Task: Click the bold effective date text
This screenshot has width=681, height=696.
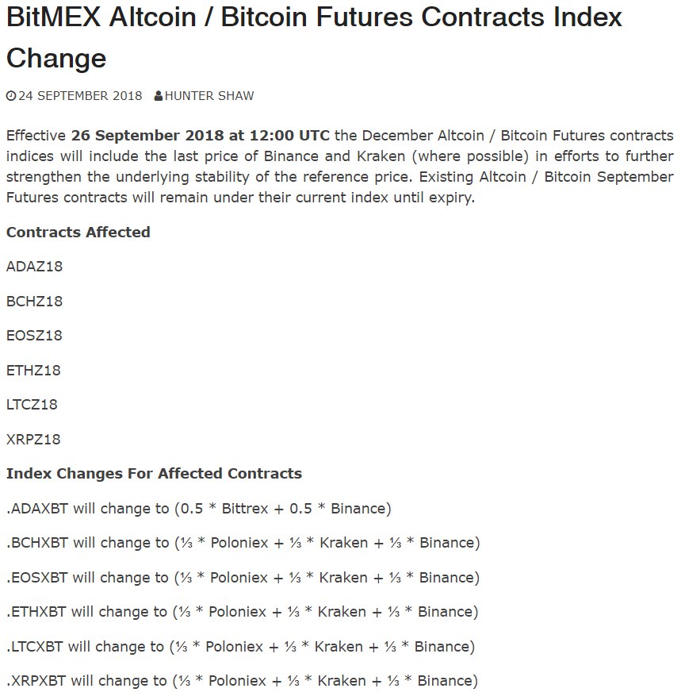Action: 200,136
